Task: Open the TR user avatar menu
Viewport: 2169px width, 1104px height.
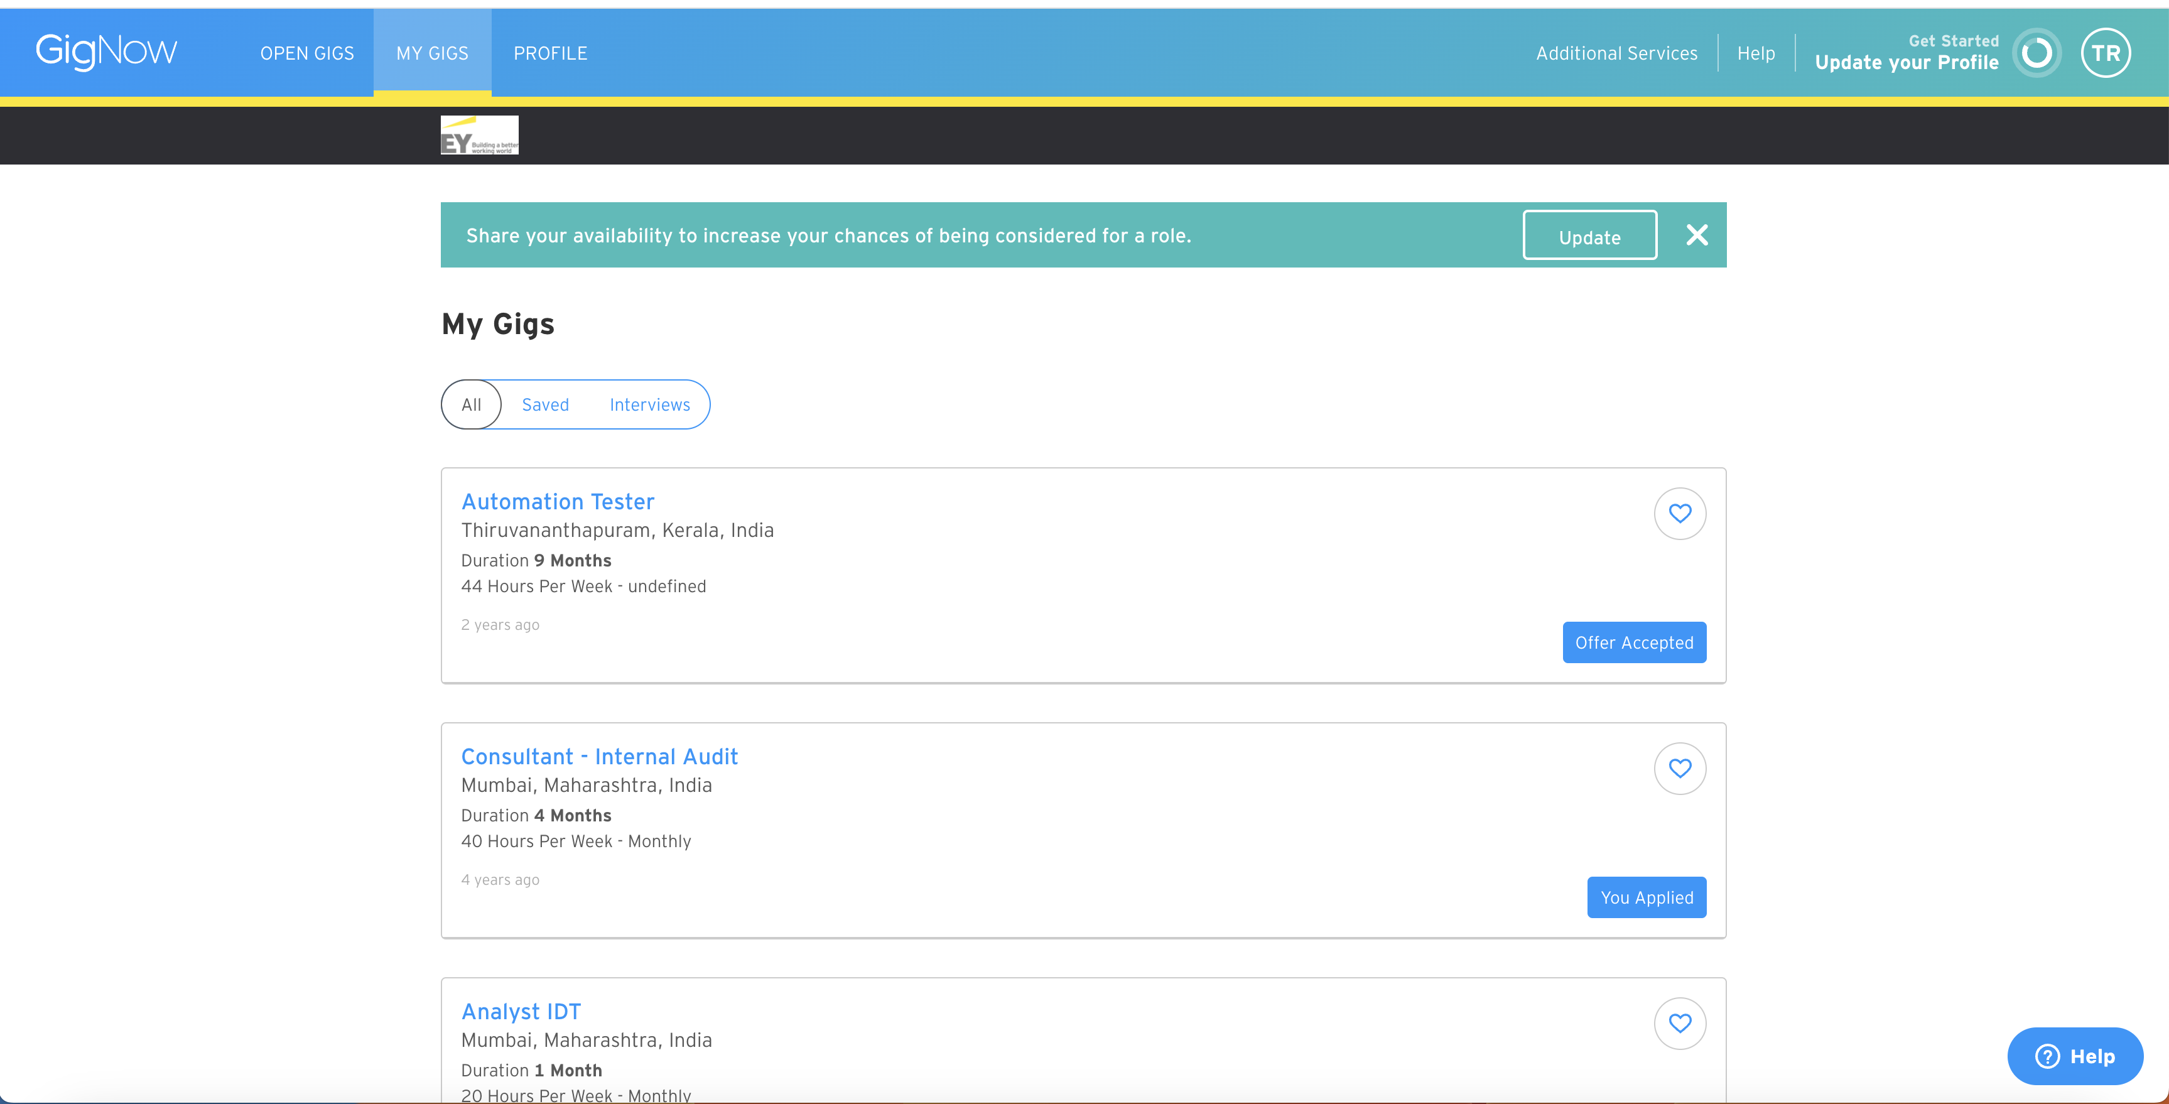Action: (2105, 53)
